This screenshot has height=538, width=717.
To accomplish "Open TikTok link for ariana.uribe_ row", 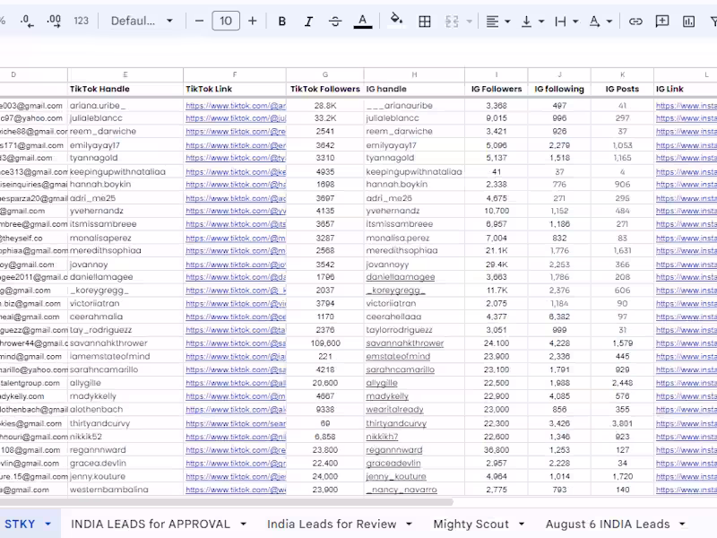I will click(235, 106).
